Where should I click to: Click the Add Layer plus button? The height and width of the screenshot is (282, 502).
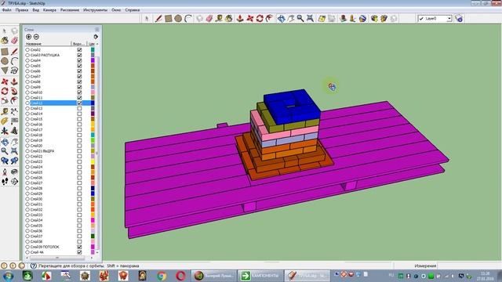tap(28, 37)
